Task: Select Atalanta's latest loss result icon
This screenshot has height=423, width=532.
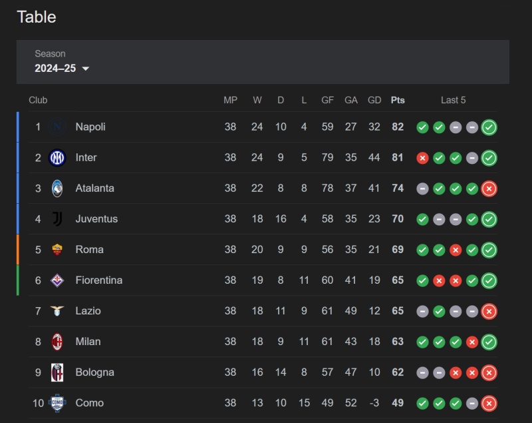Action: pyautogui.click(x=489, y=189)
